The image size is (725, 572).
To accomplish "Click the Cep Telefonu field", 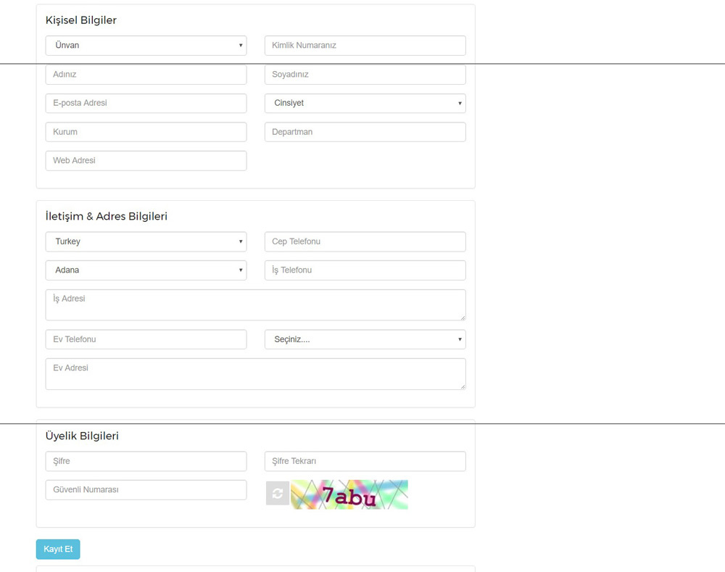I will click(x=365, y=241).
